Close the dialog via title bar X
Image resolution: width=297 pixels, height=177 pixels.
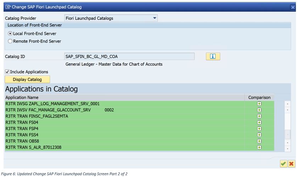coord(293,7)
